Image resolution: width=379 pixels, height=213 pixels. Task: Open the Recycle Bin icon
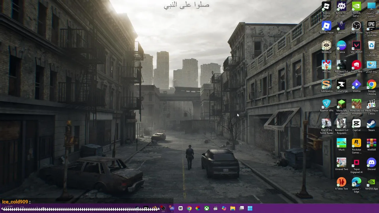(371, 48)
